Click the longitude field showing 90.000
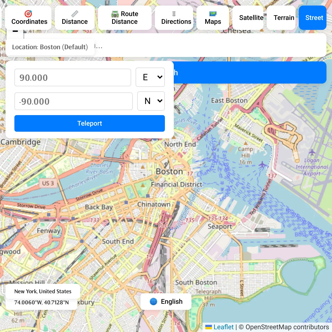Viewport: 332px width, 332px height. (73, 77)
